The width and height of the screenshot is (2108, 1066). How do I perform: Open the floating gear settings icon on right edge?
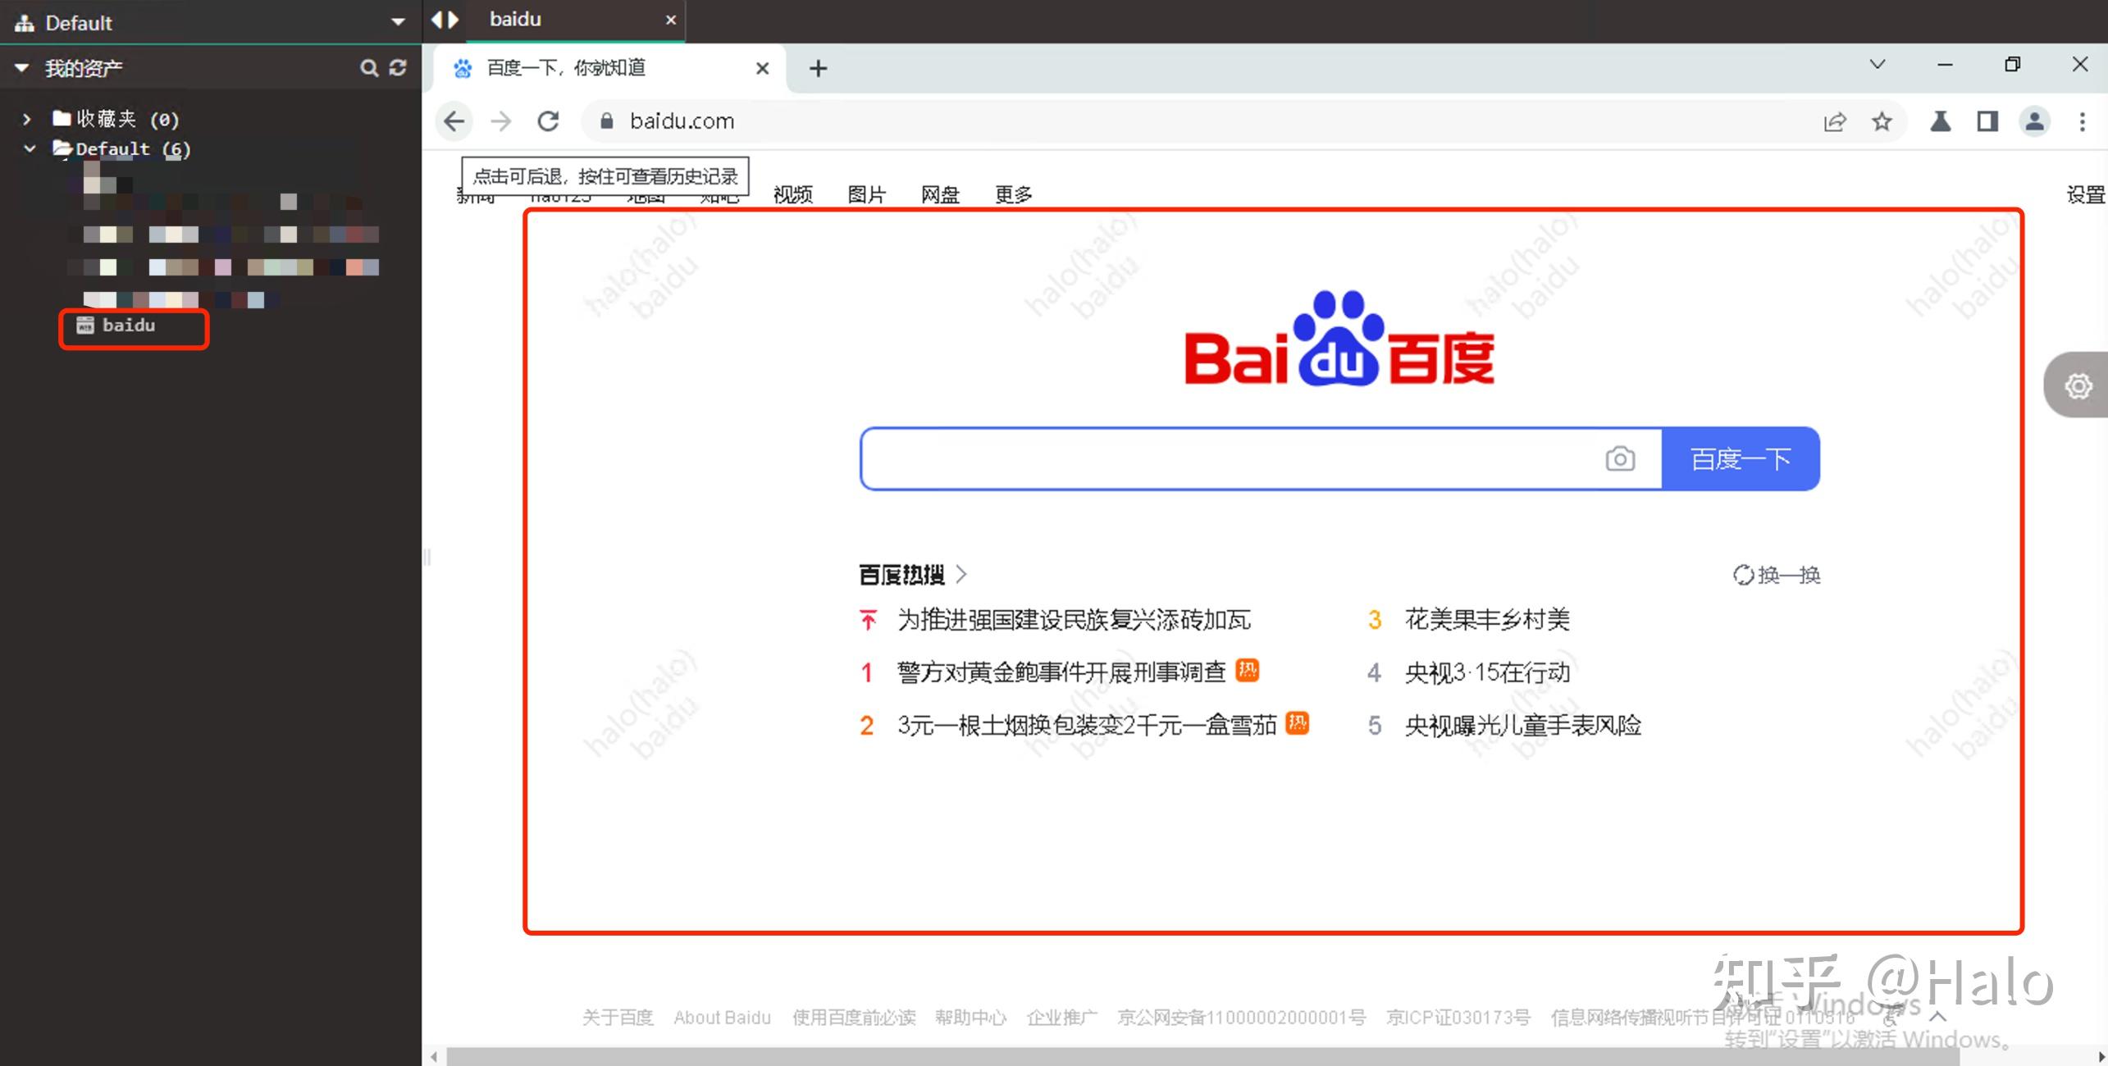(x=2078, y=386)
